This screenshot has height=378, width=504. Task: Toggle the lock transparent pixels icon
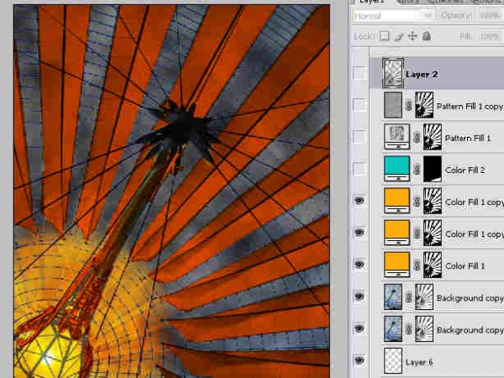[385, 36]
